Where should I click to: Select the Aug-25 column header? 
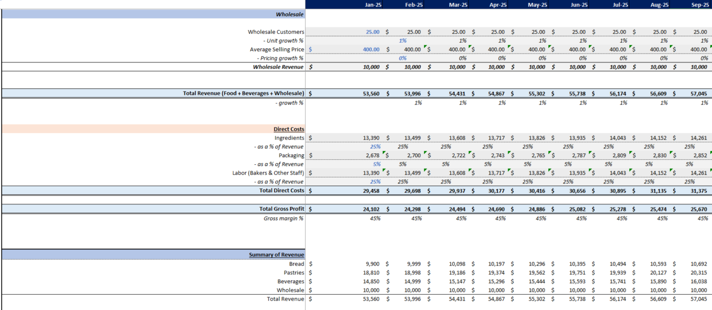tap(659, 4)
